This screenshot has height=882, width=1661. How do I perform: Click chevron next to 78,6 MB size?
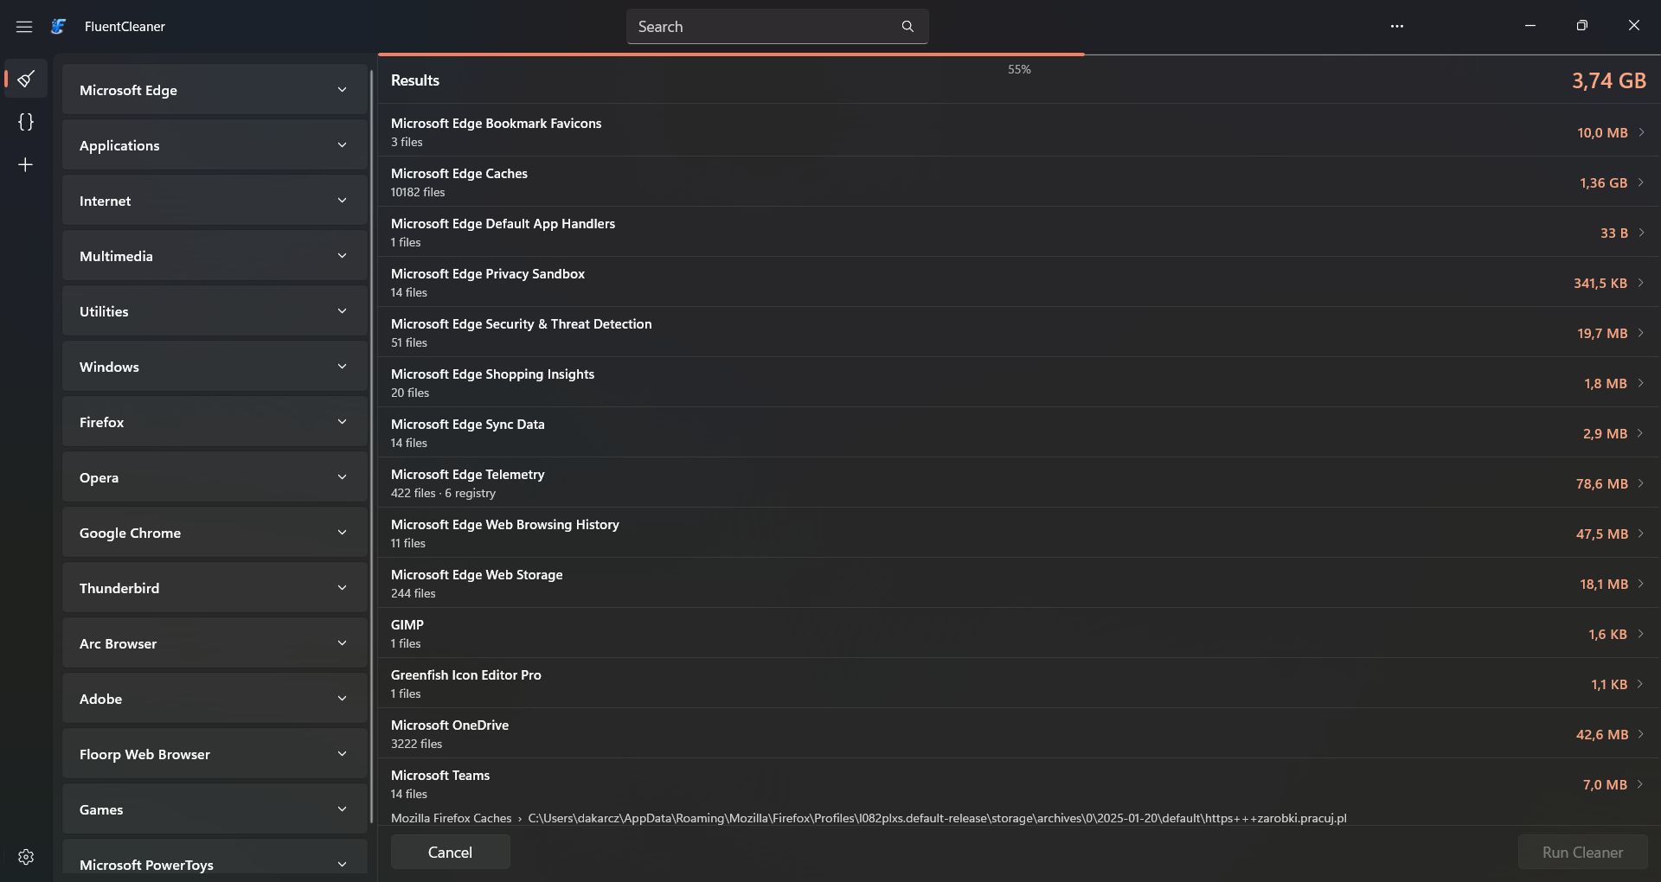click(1641, 483)
